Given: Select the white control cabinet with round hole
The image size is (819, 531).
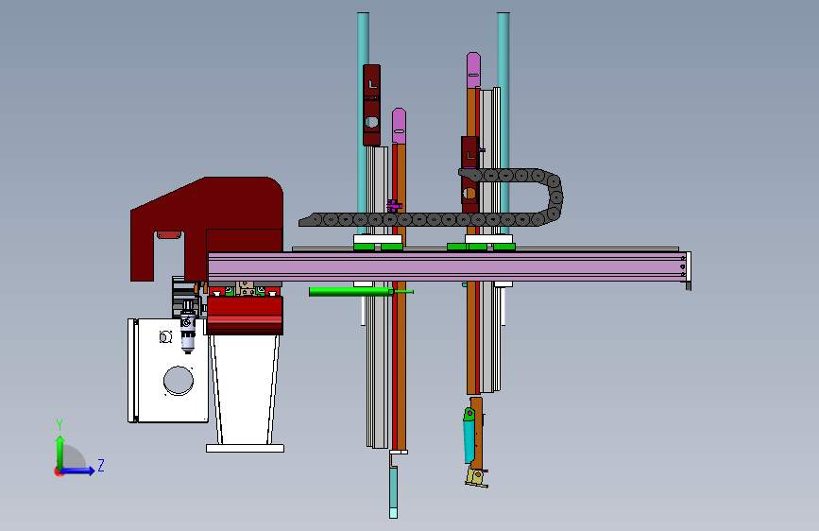Looking at the screenshot, I should pyautogui.click(x=168, y=370).
